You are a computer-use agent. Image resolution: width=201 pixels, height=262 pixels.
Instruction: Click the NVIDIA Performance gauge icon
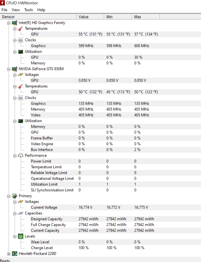point(20,156)
